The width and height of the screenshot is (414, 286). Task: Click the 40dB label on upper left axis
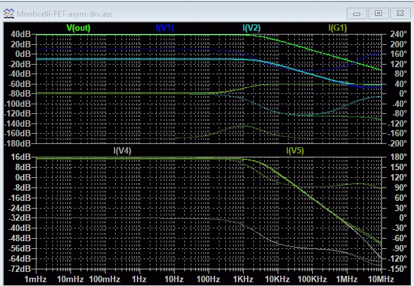[x=20, y=35]
